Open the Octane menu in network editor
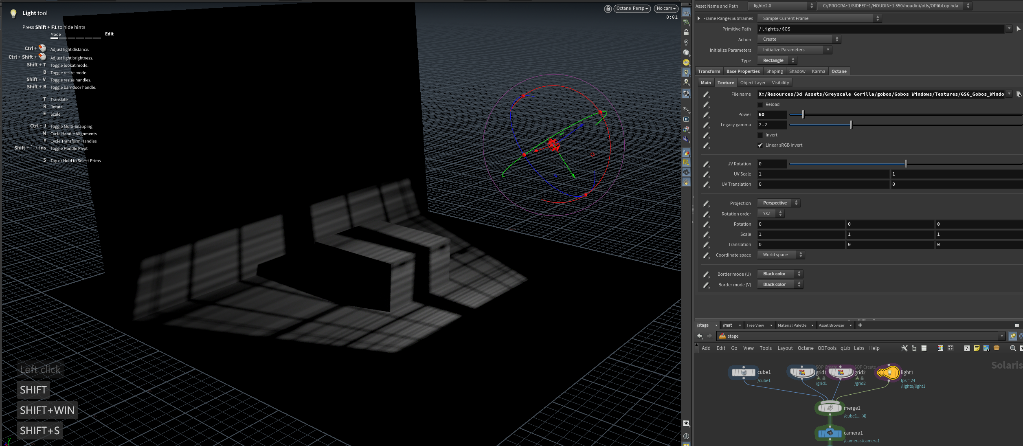Viewport: 1023px width, 446px height. point(805,348)
